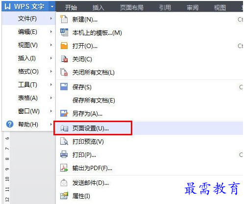244x204 pixels.
Task: Click the Send Mail envelope icon
Action: click(x=64, y=182)
